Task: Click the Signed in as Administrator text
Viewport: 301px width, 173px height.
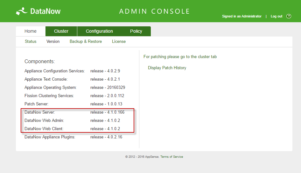Action: tap(242, 16)
